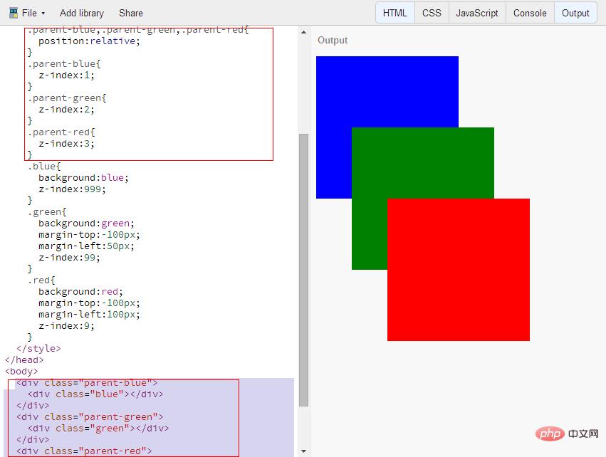The height and width of the screenshot is (457, 606).
Task: Open the File dropdown menu
Action: pyautogui.click(x=33, y=13)
